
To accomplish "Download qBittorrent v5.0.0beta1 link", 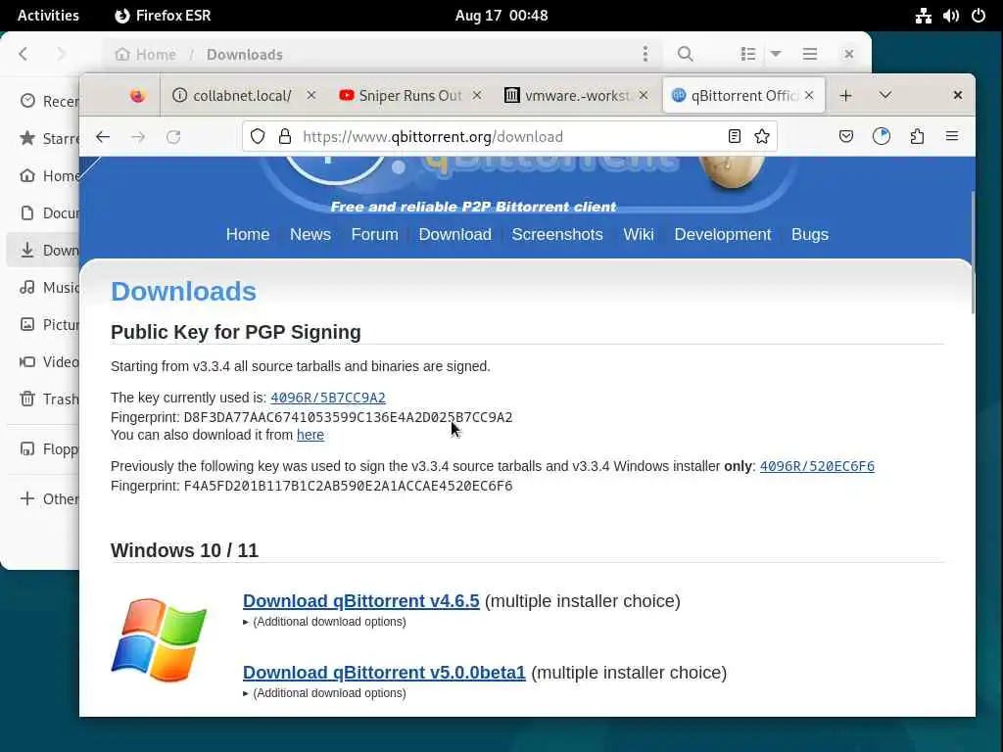I will click(x=384, y=673).
